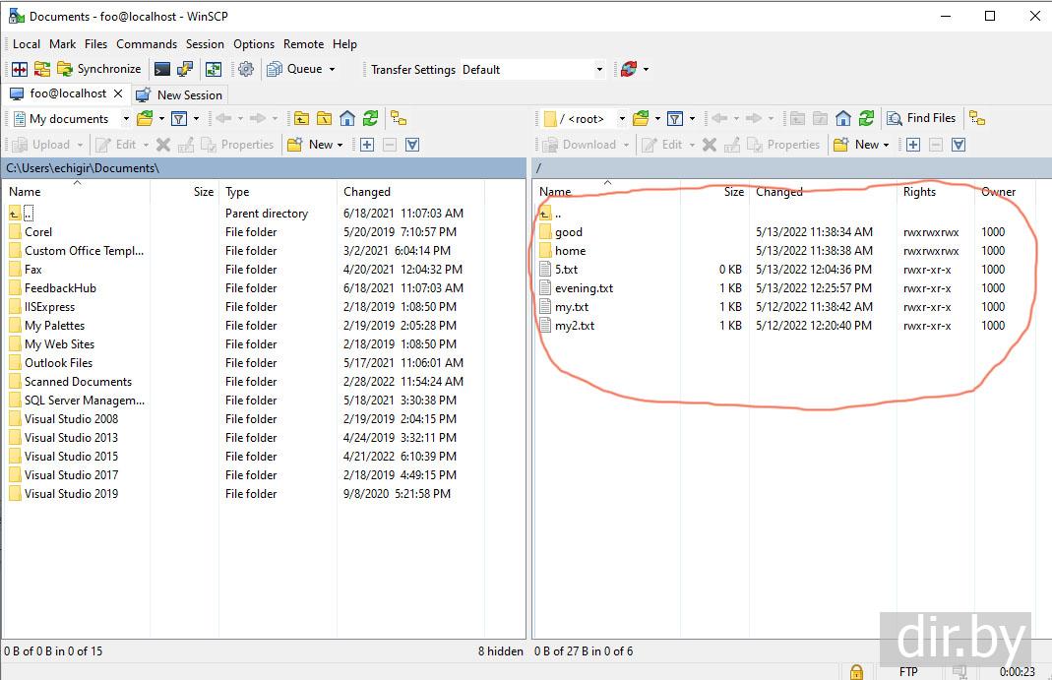Click remote Select Files plus icon

pos(913,145)
